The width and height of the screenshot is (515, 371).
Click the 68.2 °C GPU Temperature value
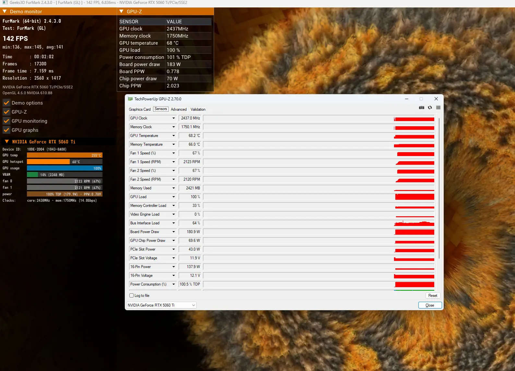[190, 136]
